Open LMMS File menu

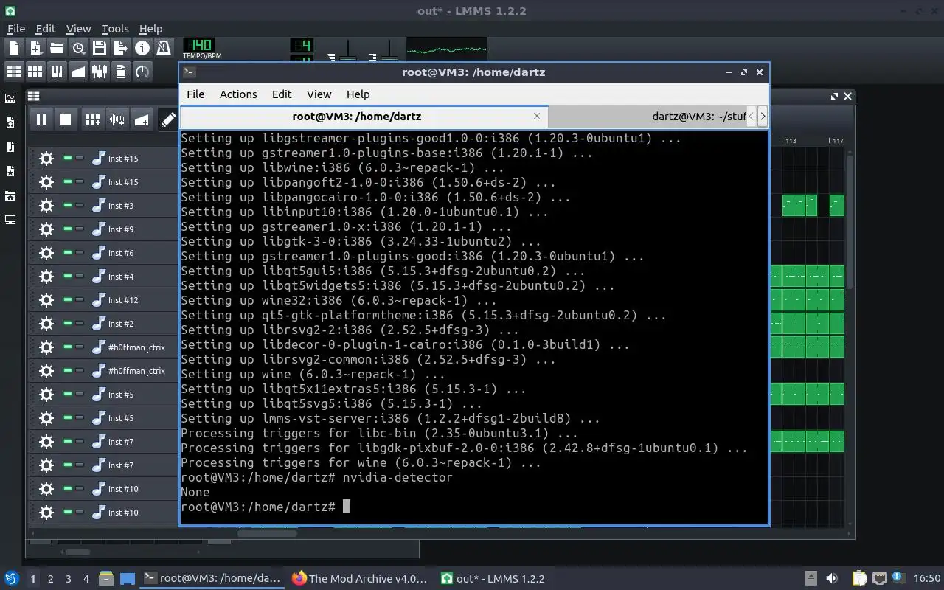(15, 29)
